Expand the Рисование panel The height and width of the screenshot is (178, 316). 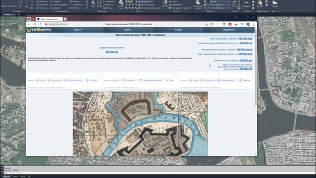18,11
